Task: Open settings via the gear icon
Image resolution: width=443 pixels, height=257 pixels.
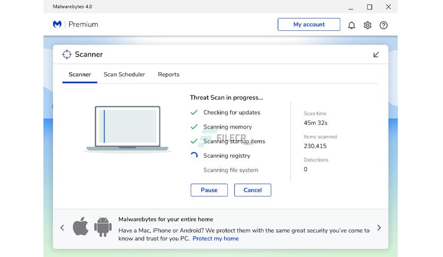Action: click(367, 25)
